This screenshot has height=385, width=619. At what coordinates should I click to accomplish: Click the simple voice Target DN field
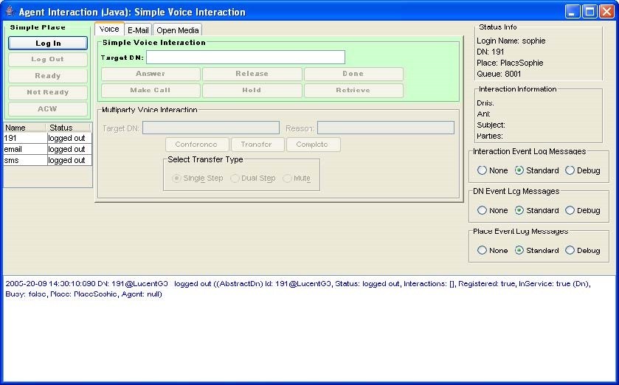246,58
